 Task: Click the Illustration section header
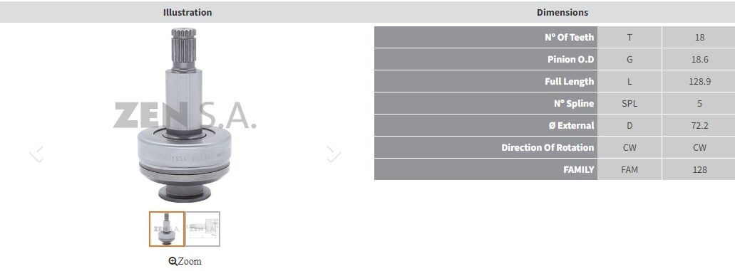tap(187, 12)
